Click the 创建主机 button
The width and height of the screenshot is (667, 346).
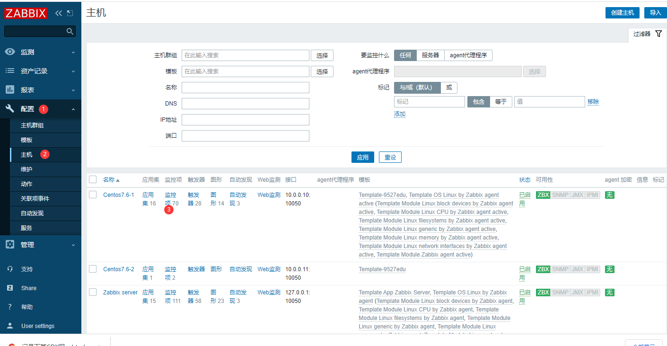coord(623,13)
